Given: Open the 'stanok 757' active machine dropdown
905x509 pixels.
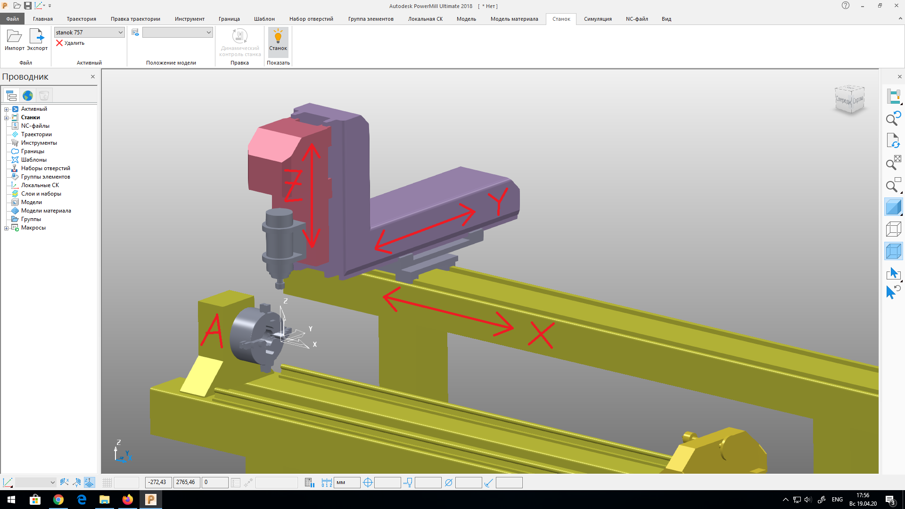Looking at the screenshot, I should [x=120, y=33].
